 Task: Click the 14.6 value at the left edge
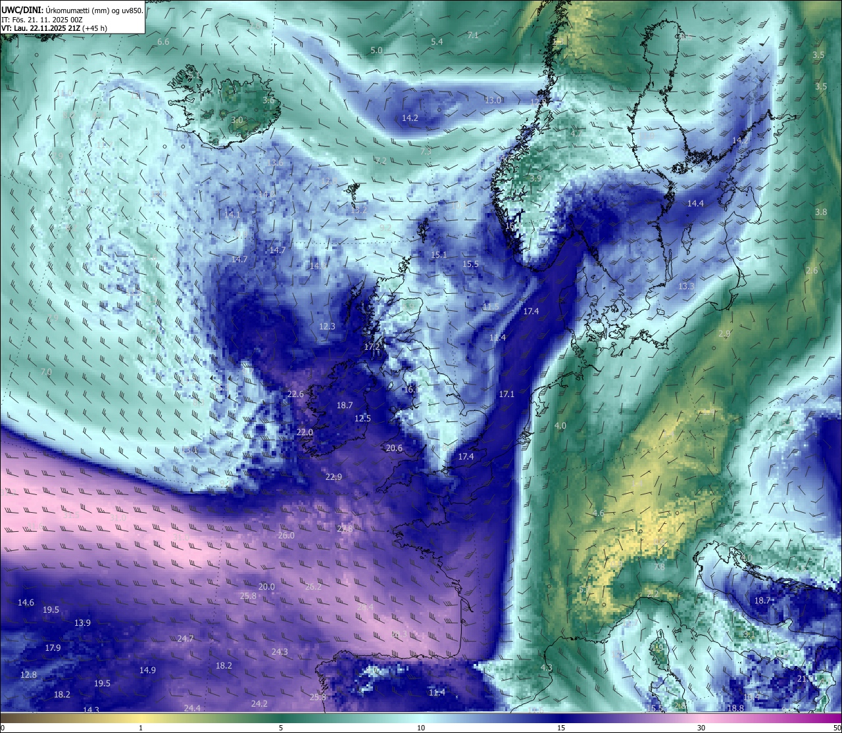(26, 602)
